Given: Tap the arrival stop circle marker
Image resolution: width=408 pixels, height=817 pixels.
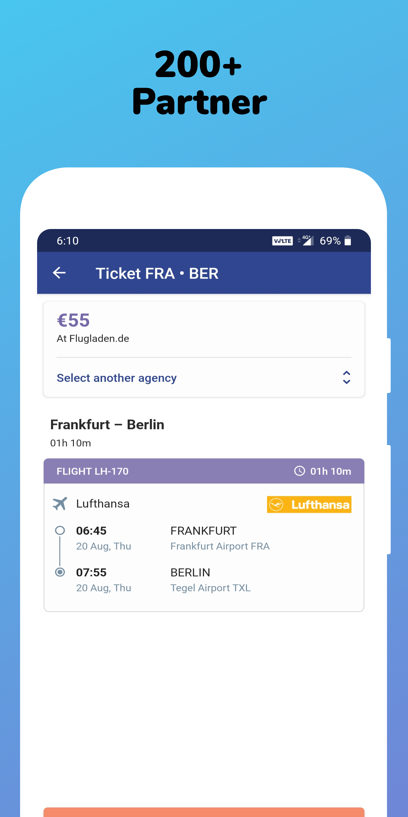Looking at the screenshot, I should coord(60,572).
